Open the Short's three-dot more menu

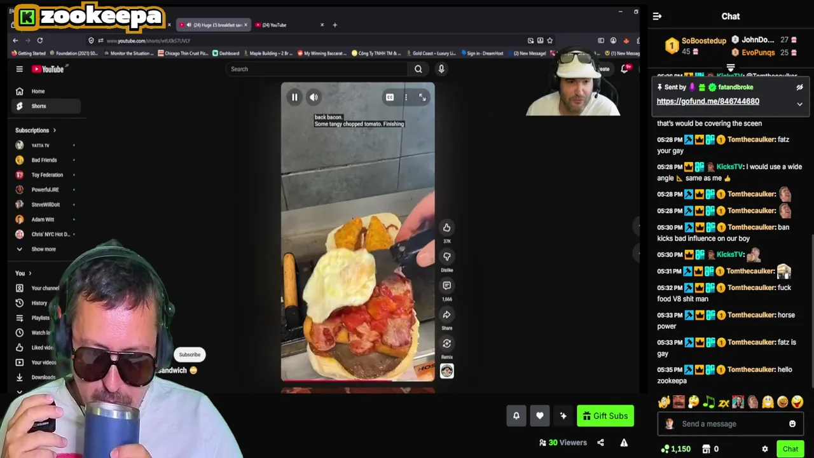click(406, 97)
